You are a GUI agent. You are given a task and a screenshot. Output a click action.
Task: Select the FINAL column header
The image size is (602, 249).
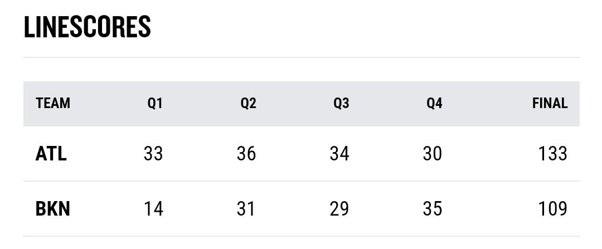coord(550,104)
